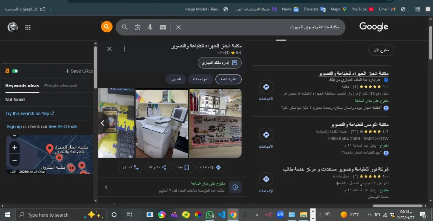Select the الصور photos tab

click(176, 79)
